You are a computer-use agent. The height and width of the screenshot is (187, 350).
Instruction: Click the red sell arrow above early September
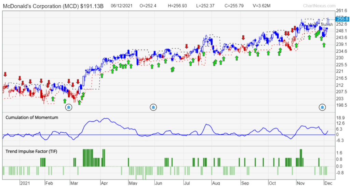pyautogui.click(x=243, y=38)
